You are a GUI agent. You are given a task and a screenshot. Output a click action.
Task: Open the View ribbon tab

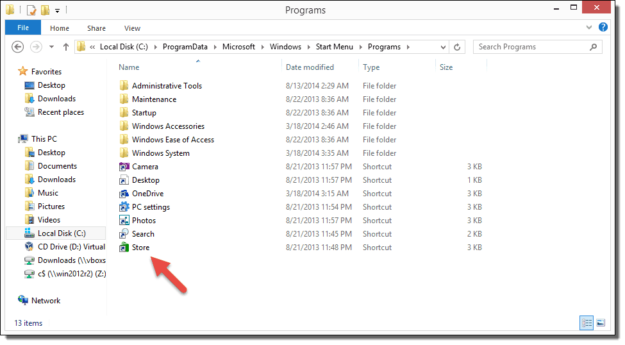[x=132, y=28]
